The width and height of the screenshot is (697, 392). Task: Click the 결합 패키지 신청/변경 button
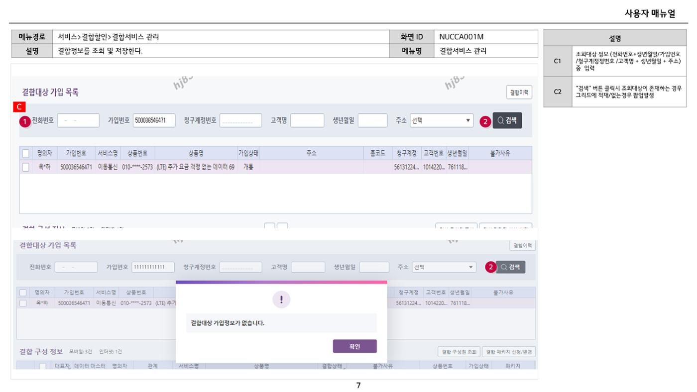tap(509, 352)
